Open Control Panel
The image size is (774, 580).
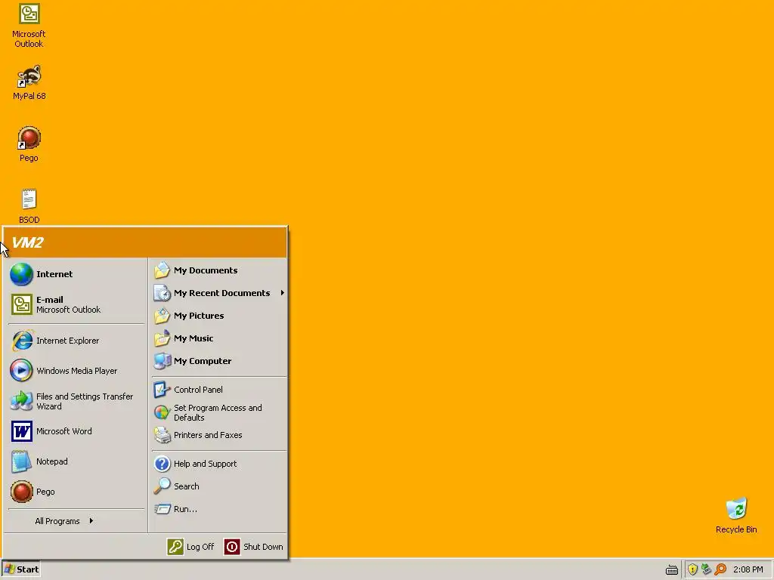[x=218, y=390]
